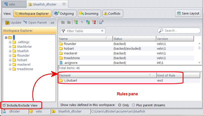Image resolution: width=204 pixels, height=116 pixels.
Task: Clear the Filter Table box with X
Action: pyautogui.click(x=102, y=31)
